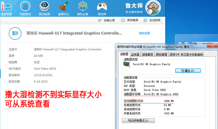
Task: Click the adapter card icon in dialog
Action: click(x=127, y=64)
